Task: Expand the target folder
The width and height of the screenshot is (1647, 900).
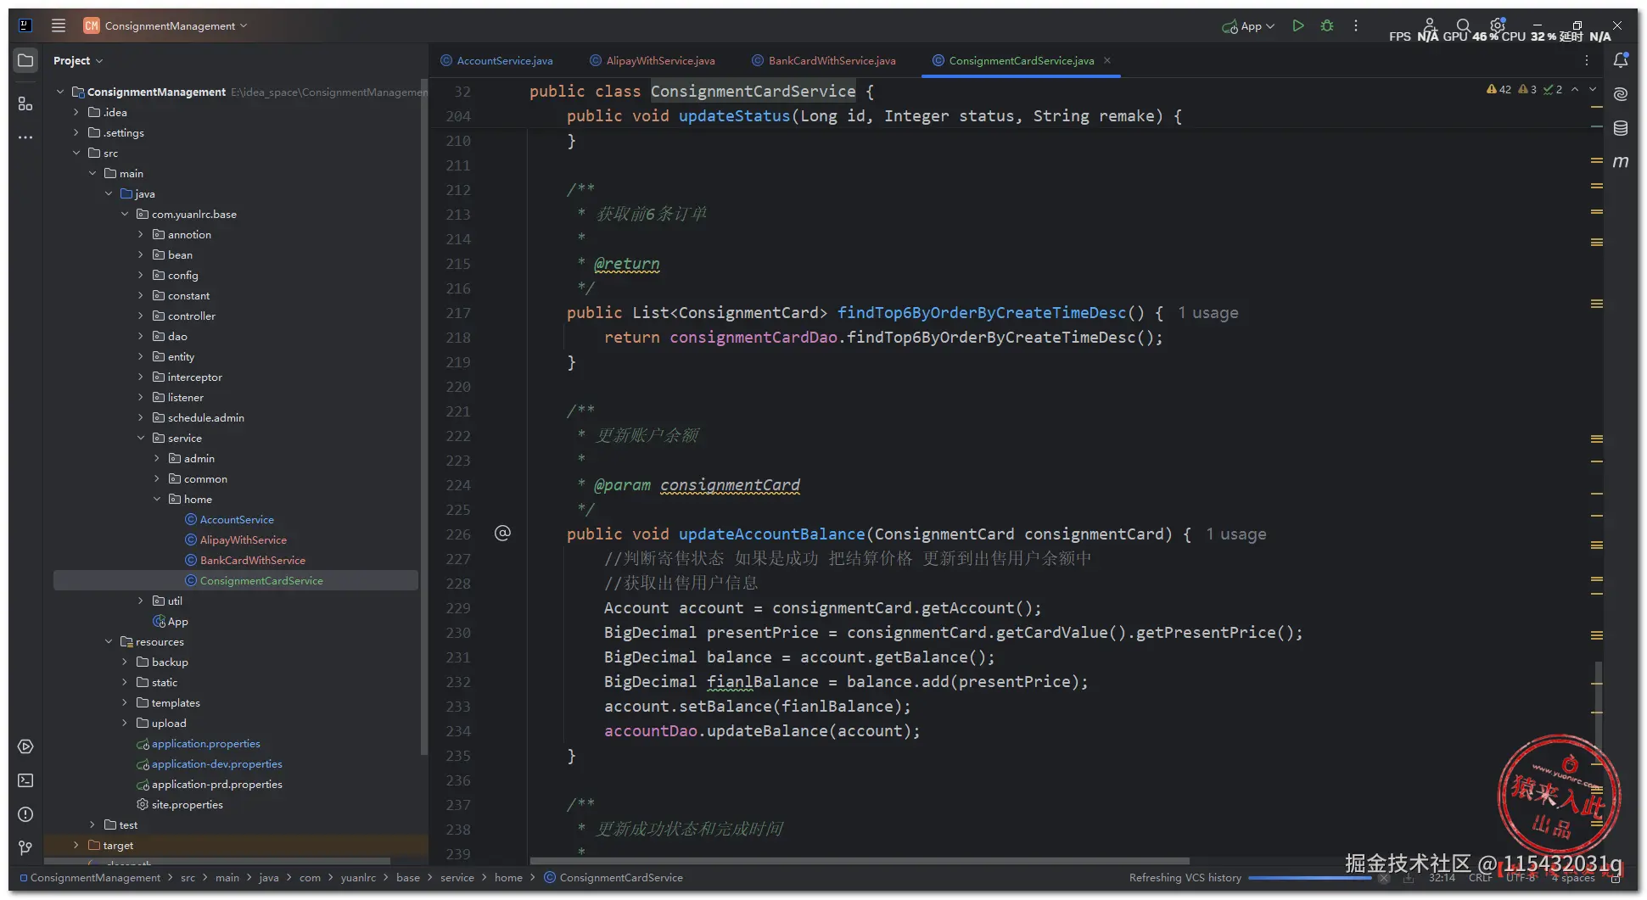Action: (x=76, y=845)
